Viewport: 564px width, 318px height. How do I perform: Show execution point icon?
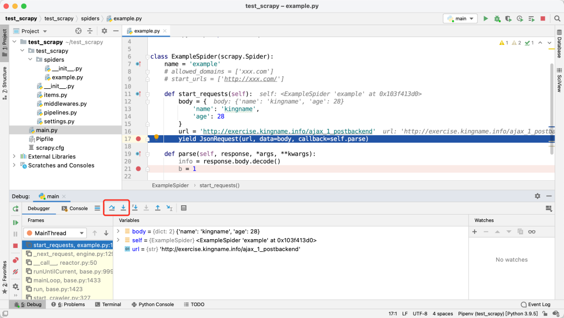(x=97, y=208)
